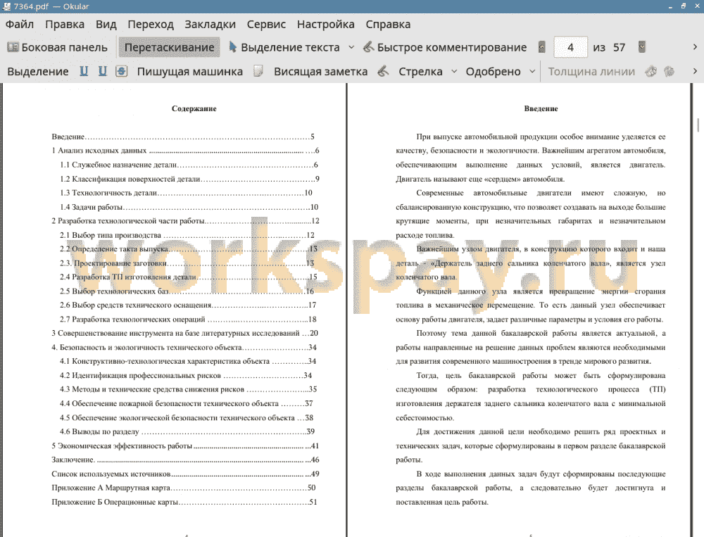Click contents entry '4.2 Идентификация профессиональных рисков'
This screenshot has width=704, height=537.
point(186,375)
